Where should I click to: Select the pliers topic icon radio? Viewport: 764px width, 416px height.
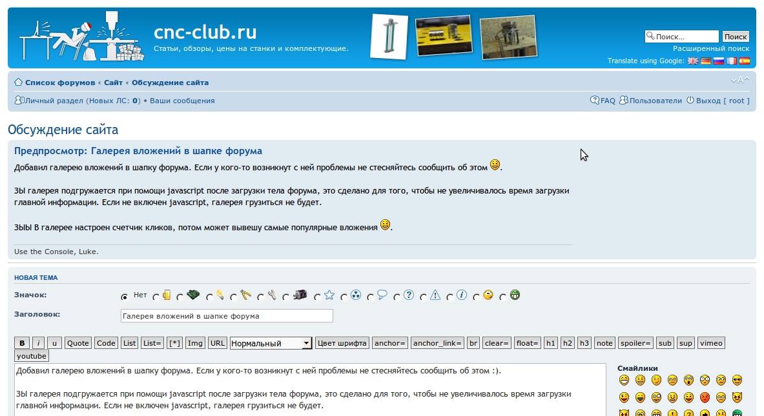[x=234, y=297]
